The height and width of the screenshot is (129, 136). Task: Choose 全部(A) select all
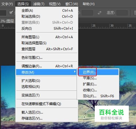point(47,11)
